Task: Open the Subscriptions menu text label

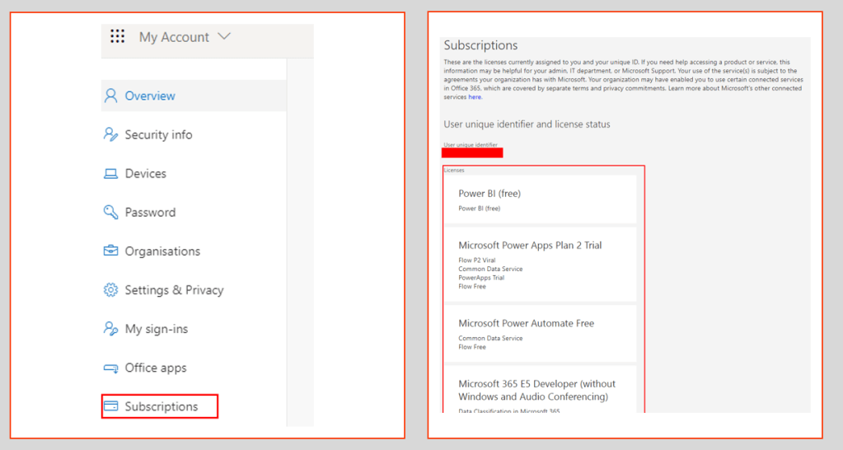Action: 162,406
